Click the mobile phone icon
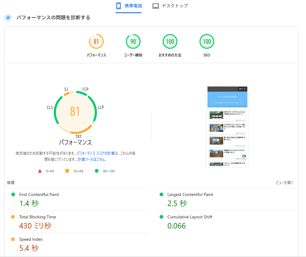The height and width of the screenshot is (257, 306). [118, 6]
